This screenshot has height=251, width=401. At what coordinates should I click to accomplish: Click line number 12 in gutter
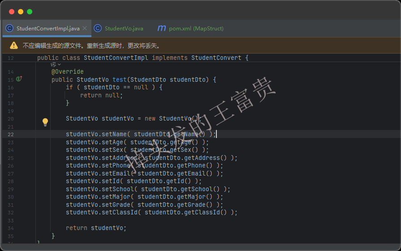point(10,58)
